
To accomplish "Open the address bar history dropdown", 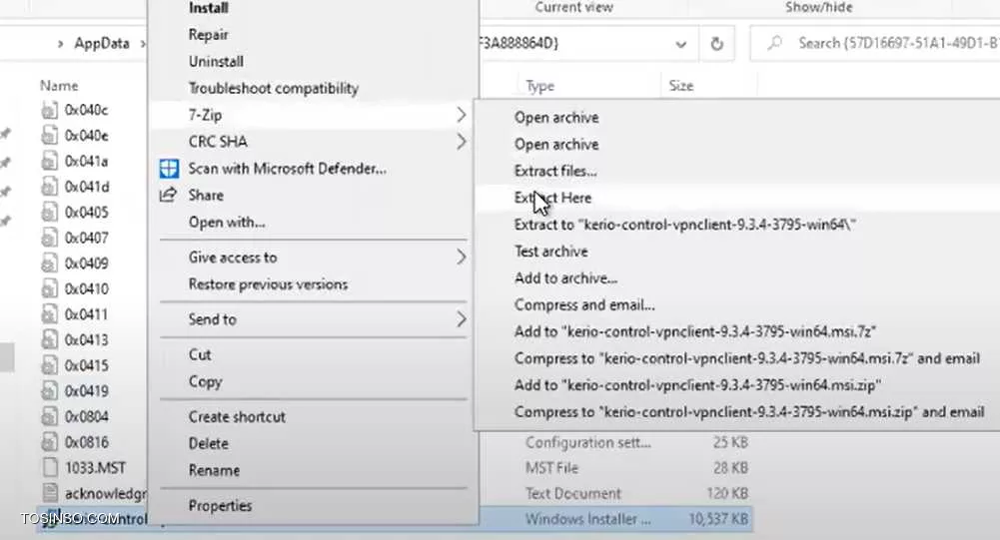I will (681, 44).
